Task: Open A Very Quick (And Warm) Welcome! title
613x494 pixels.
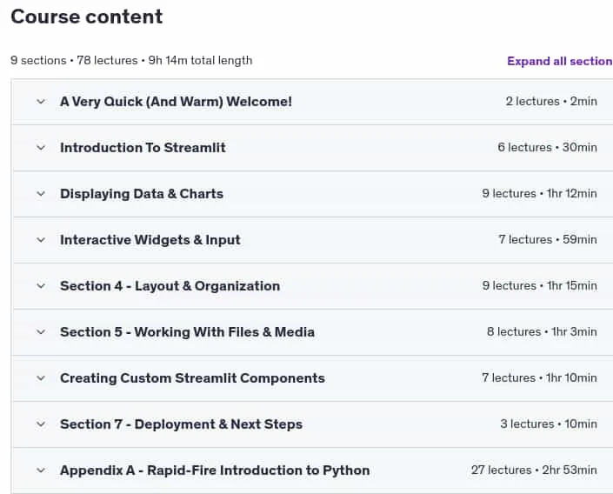Action: click(176, 102)
